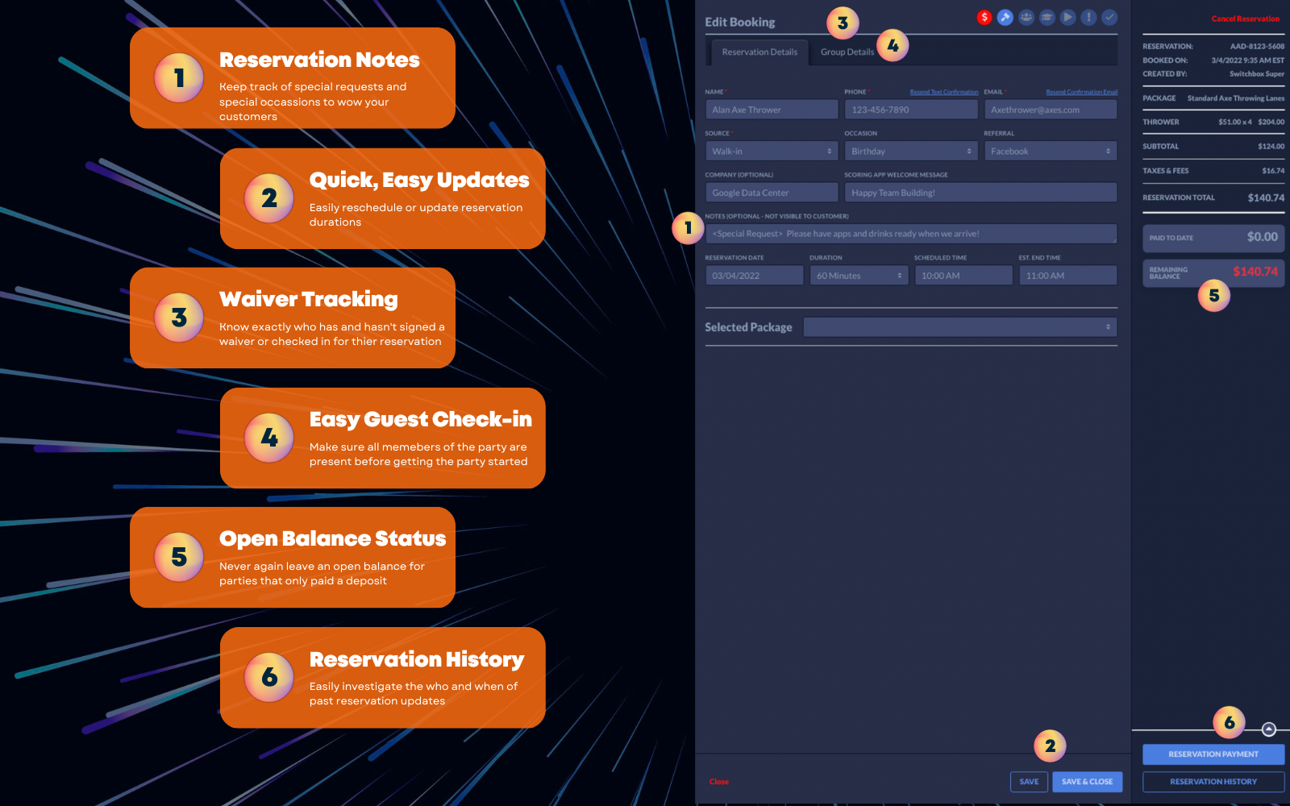Click the Created By Switchbox Super value

point(1257,74)
